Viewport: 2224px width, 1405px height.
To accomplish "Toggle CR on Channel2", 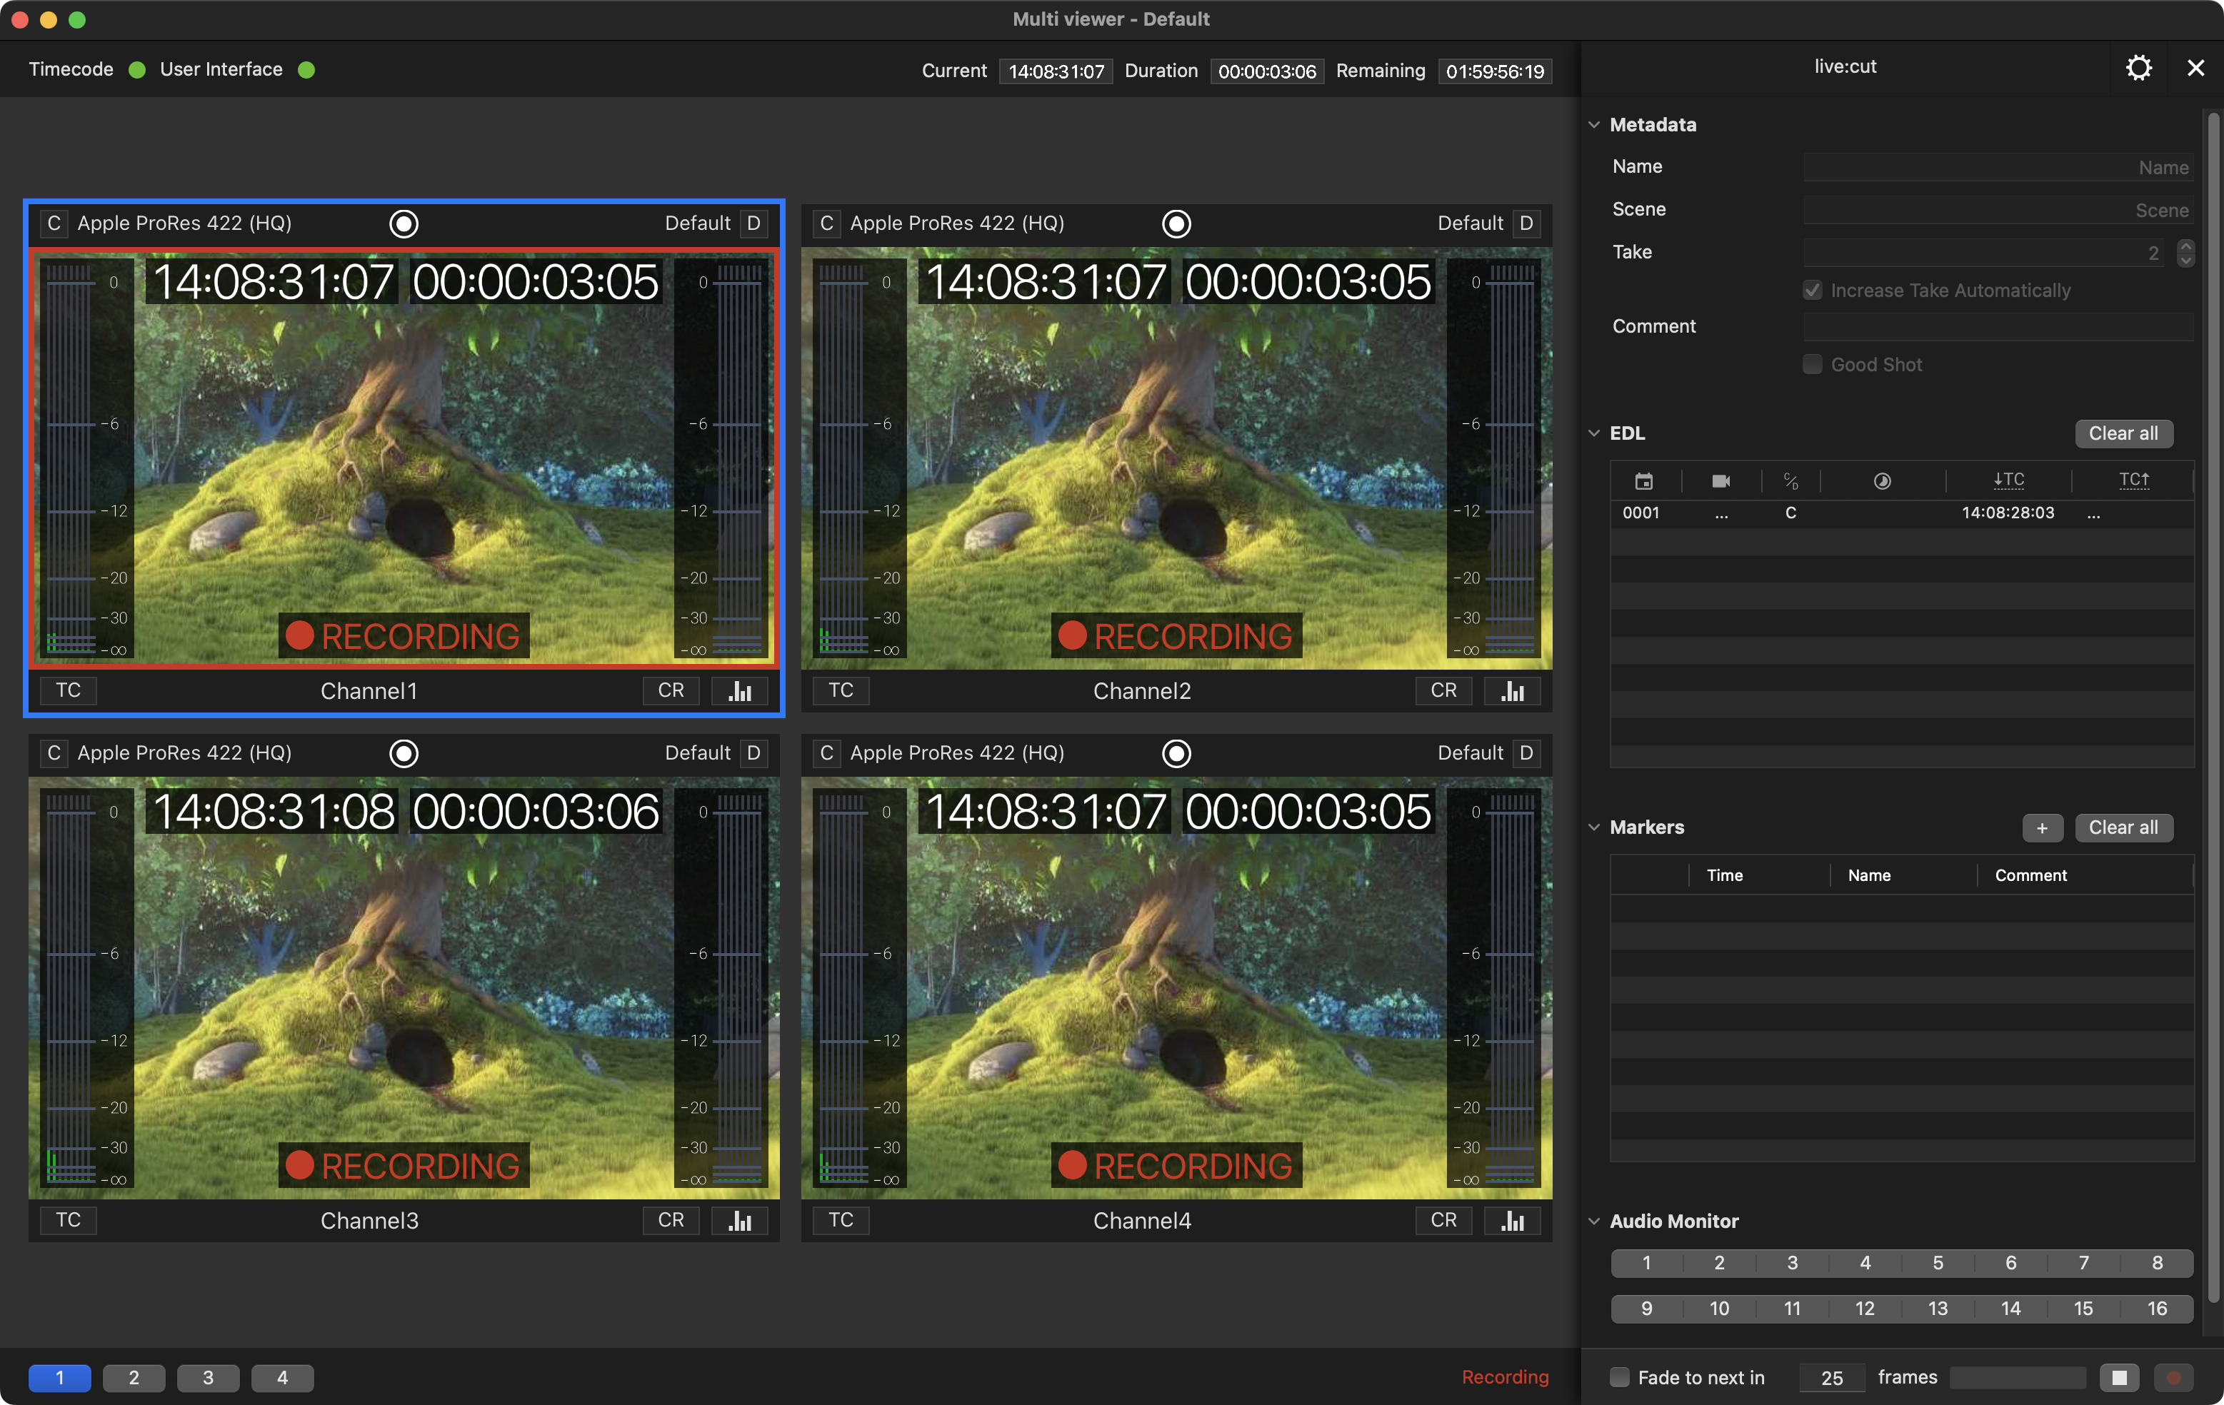I will 1443,690.
